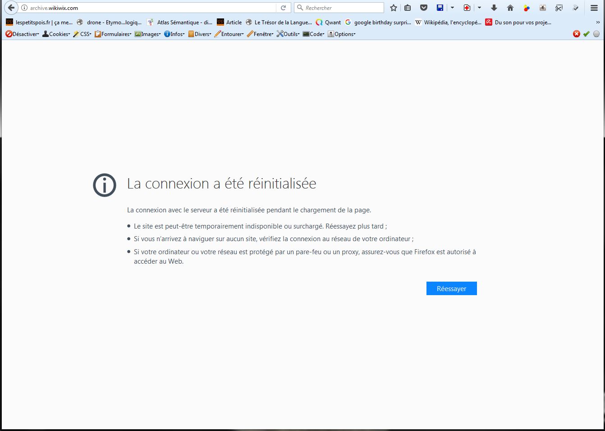Open the Wikipédia bookmark

[x=448, y=22]
